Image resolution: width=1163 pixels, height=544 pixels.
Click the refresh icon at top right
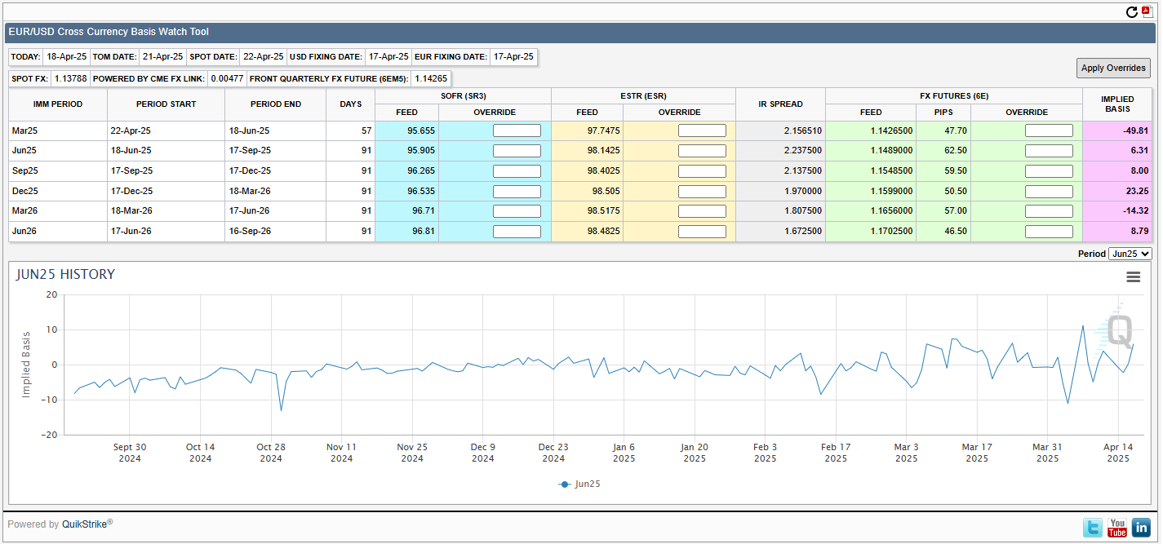(1131, 11)
